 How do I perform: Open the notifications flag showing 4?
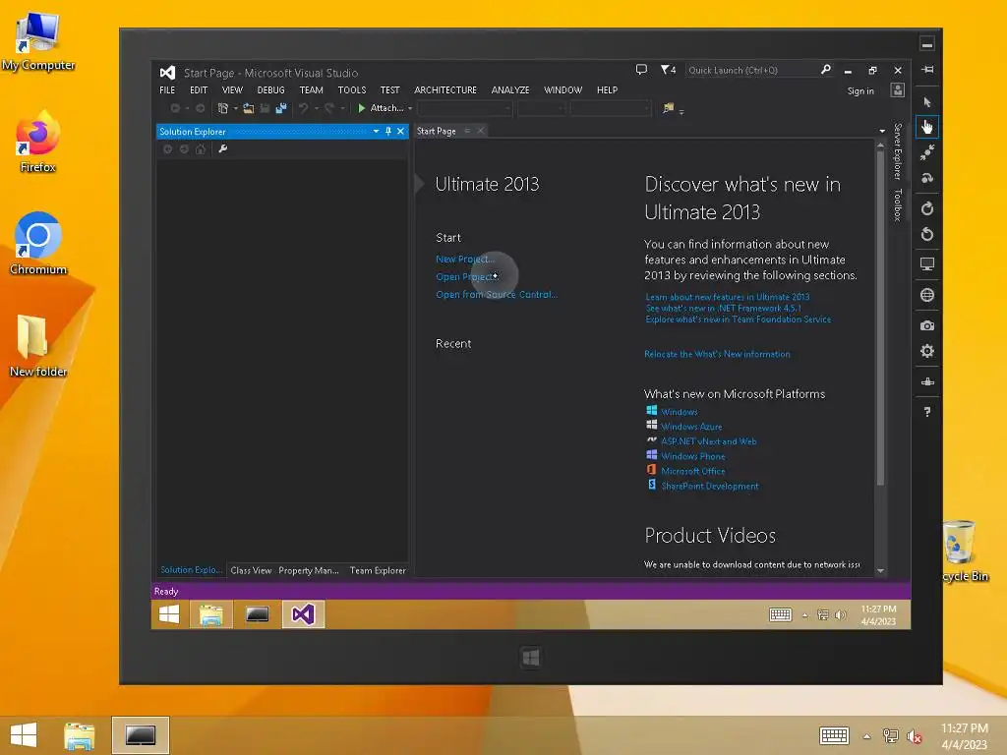[x=668, y=70]
